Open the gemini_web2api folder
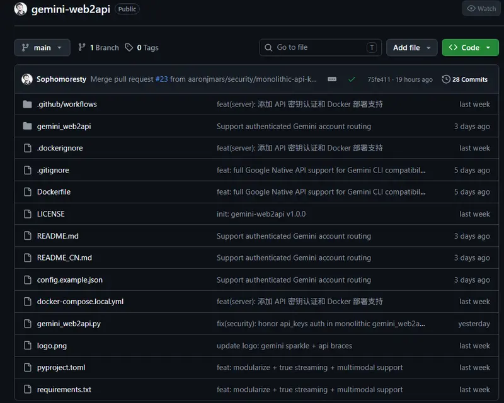This screenshot has width=504, height=403. click(64, 127)
